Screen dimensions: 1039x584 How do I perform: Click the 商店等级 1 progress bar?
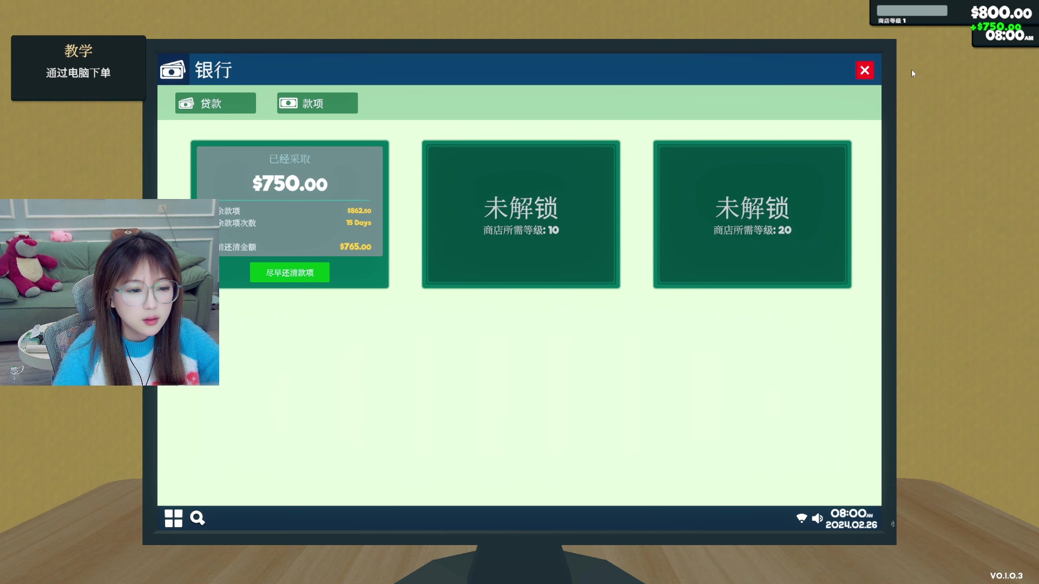tap(911, 10)
